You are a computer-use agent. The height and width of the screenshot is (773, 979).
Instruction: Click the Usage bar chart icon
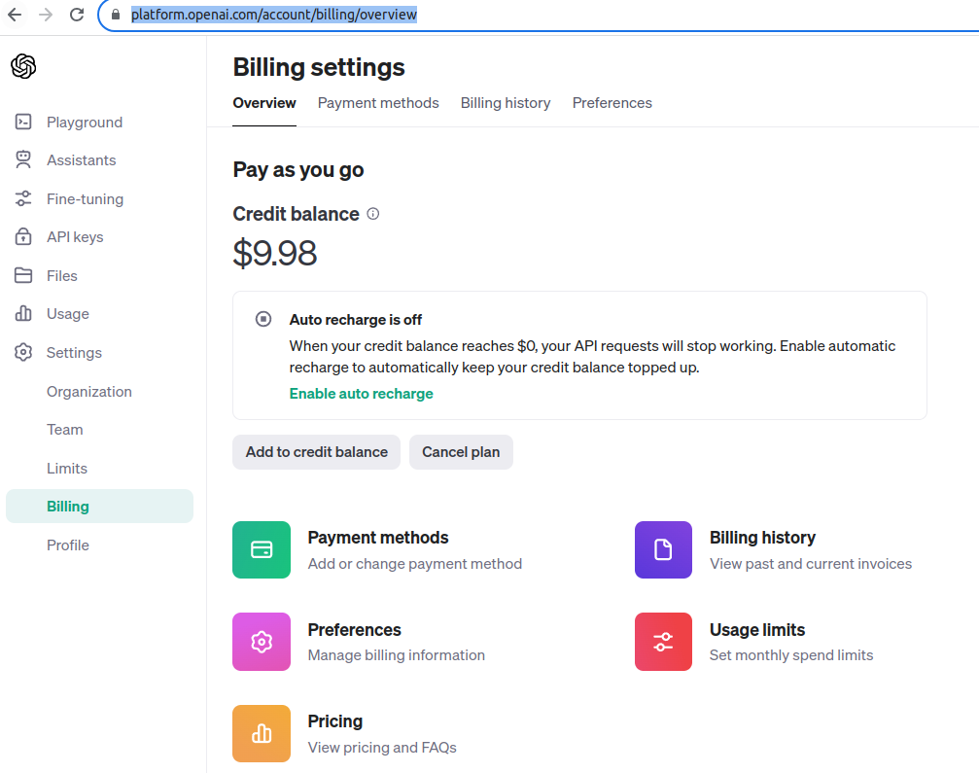pos(23,313)
